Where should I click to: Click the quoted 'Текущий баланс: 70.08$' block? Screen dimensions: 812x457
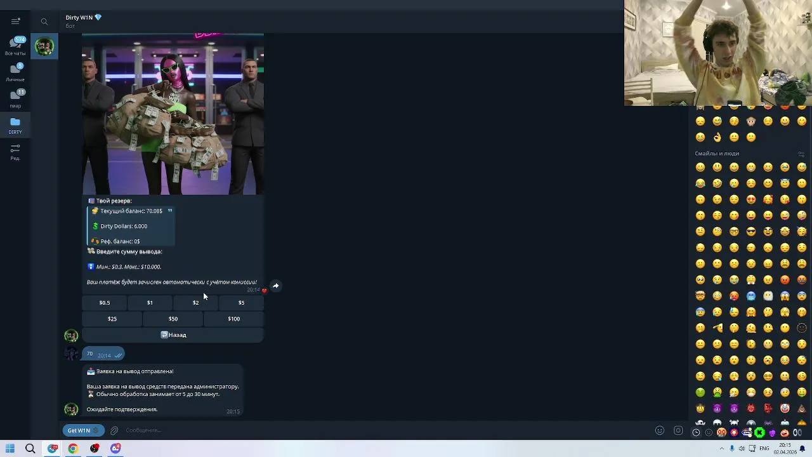tap(131, 226)
